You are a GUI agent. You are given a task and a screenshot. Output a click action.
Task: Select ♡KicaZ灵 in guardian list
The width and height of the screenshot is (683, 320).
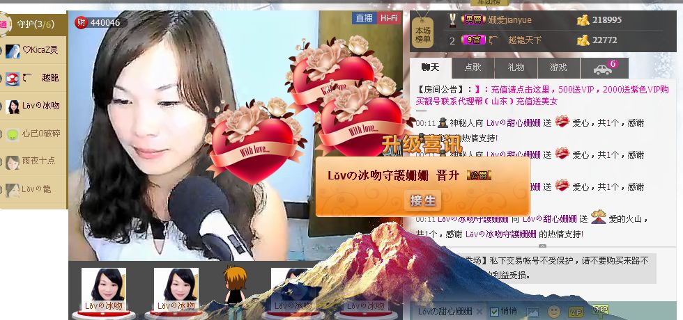click(x=33, y=50)
